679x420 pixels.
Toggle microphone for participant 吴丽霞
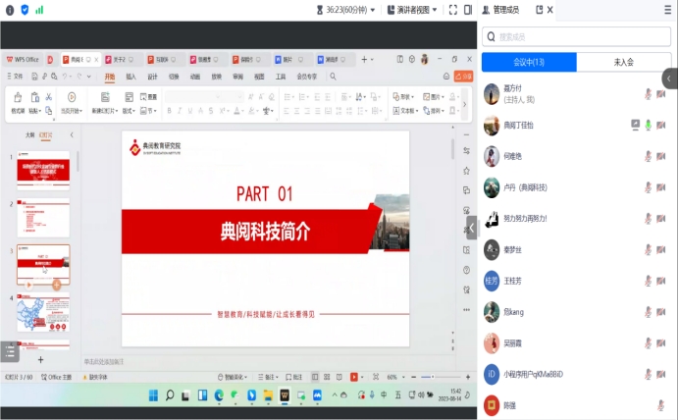coord(649,343)
